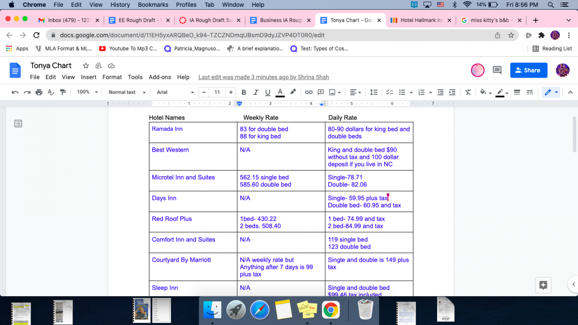Increase font size with the plus button
The image size is (578, 325).
(x=231, y=92)
